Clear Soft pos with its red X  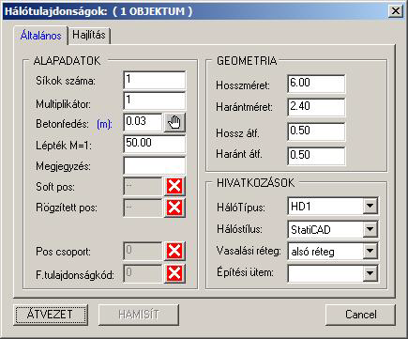tap(174, 187)
